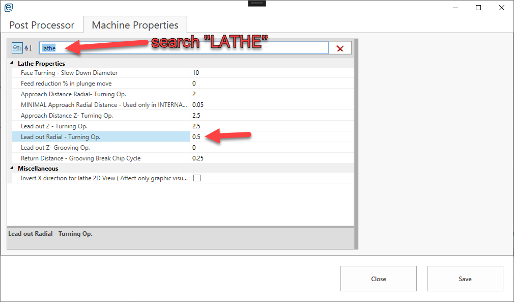Select Approach Distance Z- Turning Op. row
The height and width of the screenshot is (302, 514).
pyautogui.click(x=102, y=116)
